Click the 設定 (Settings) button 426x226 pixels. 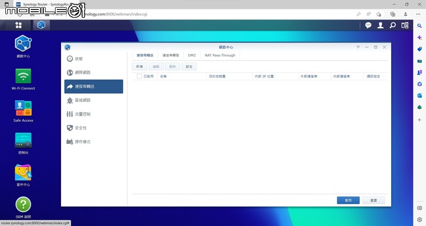[189, 67]
